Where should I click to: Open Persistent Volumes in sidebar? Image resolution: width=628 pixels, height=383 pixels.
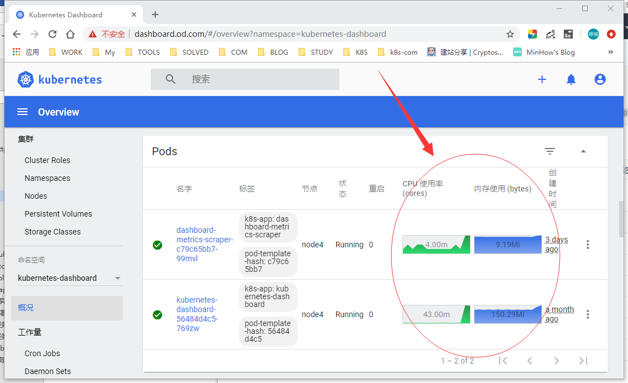(x=58, y=214)
